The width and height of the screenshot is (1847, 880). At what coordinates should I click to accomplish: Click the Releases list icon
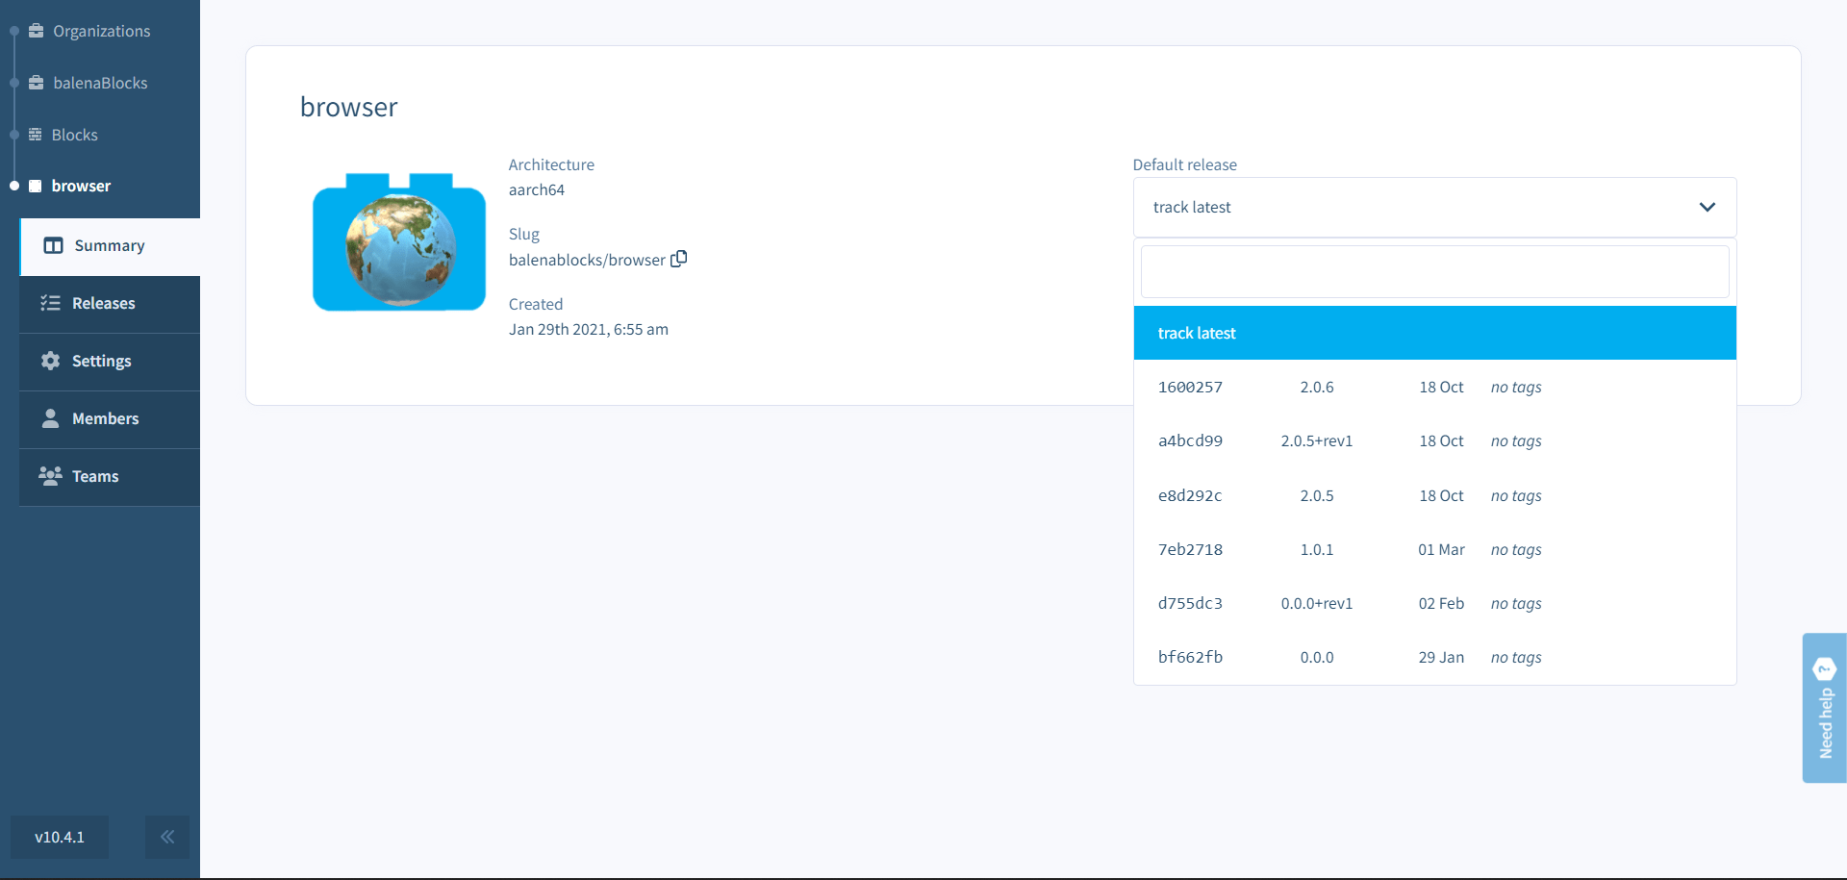(x=49, y=303)
